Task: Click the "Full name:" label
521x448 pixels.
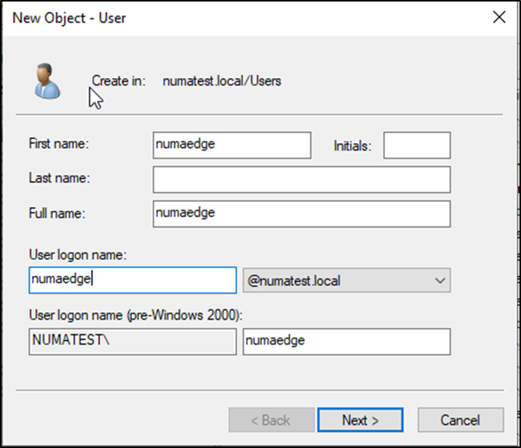Action: pos(57,214)
